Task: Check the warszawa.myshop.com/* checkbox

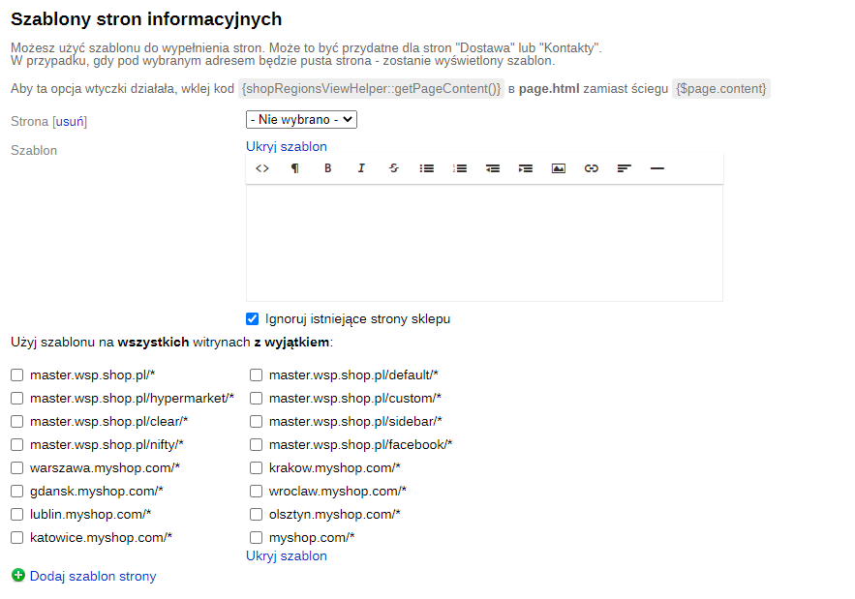Action: coord(17,468)
